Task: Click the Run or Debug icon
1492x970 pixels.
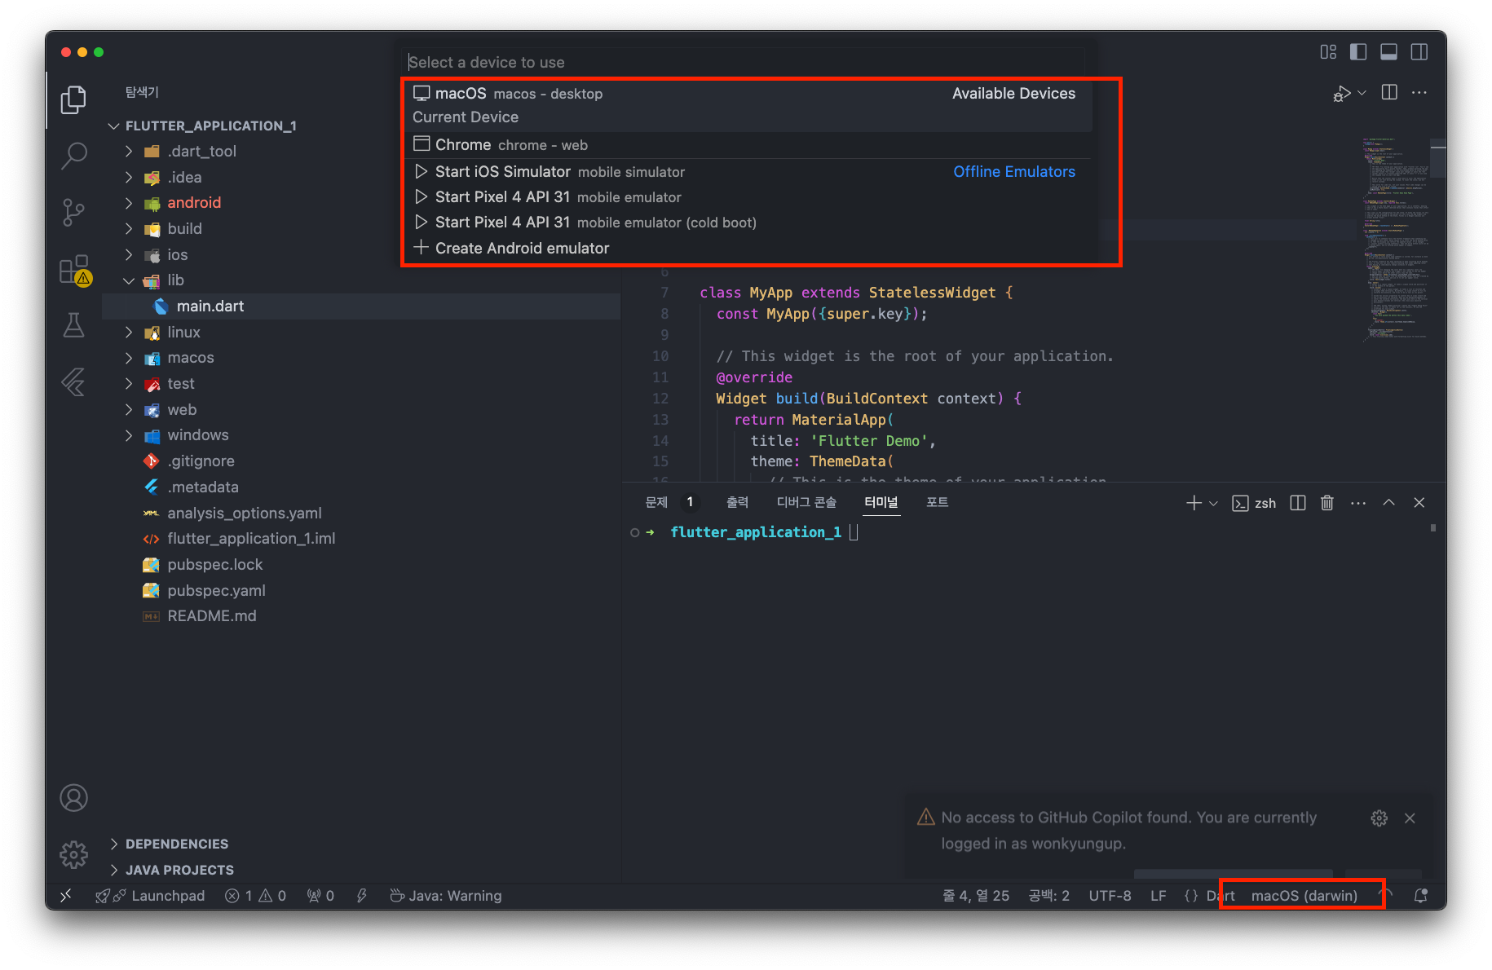Action: point(1341,94)
